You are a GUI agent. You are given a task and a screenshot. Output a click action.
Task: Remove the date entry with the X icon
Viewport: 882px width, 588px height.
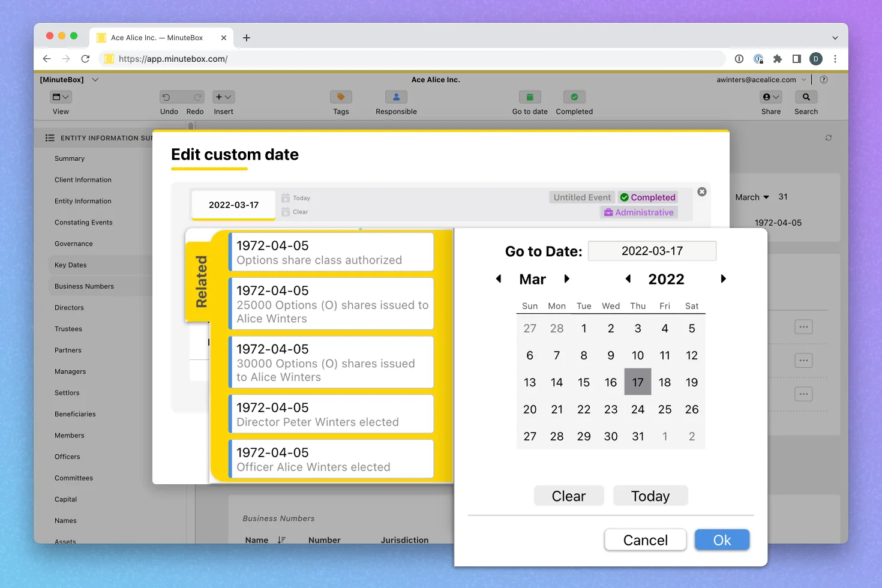pos(702,192)
